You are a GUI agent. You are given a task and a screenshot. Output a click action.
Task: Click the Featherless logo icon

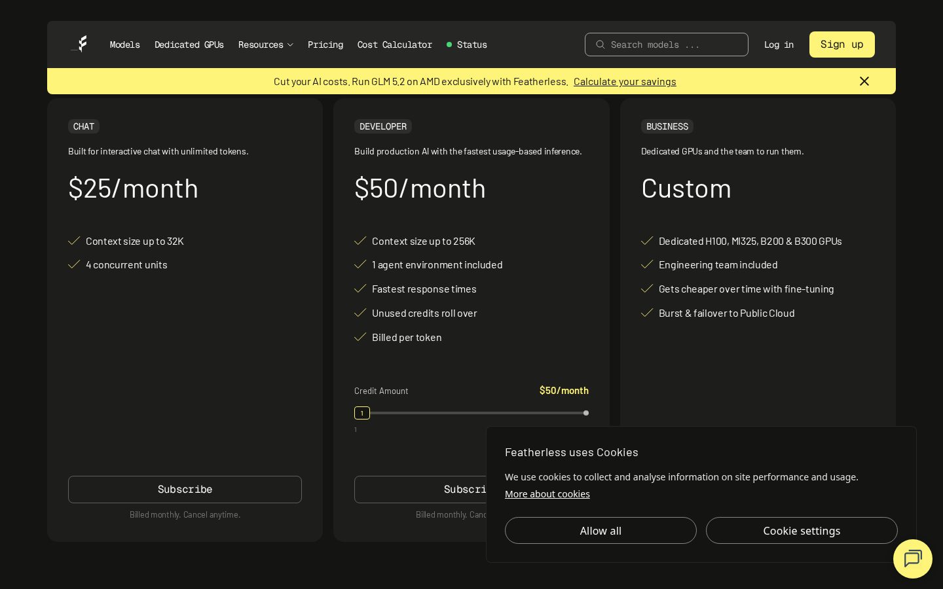tap(80, 44)
